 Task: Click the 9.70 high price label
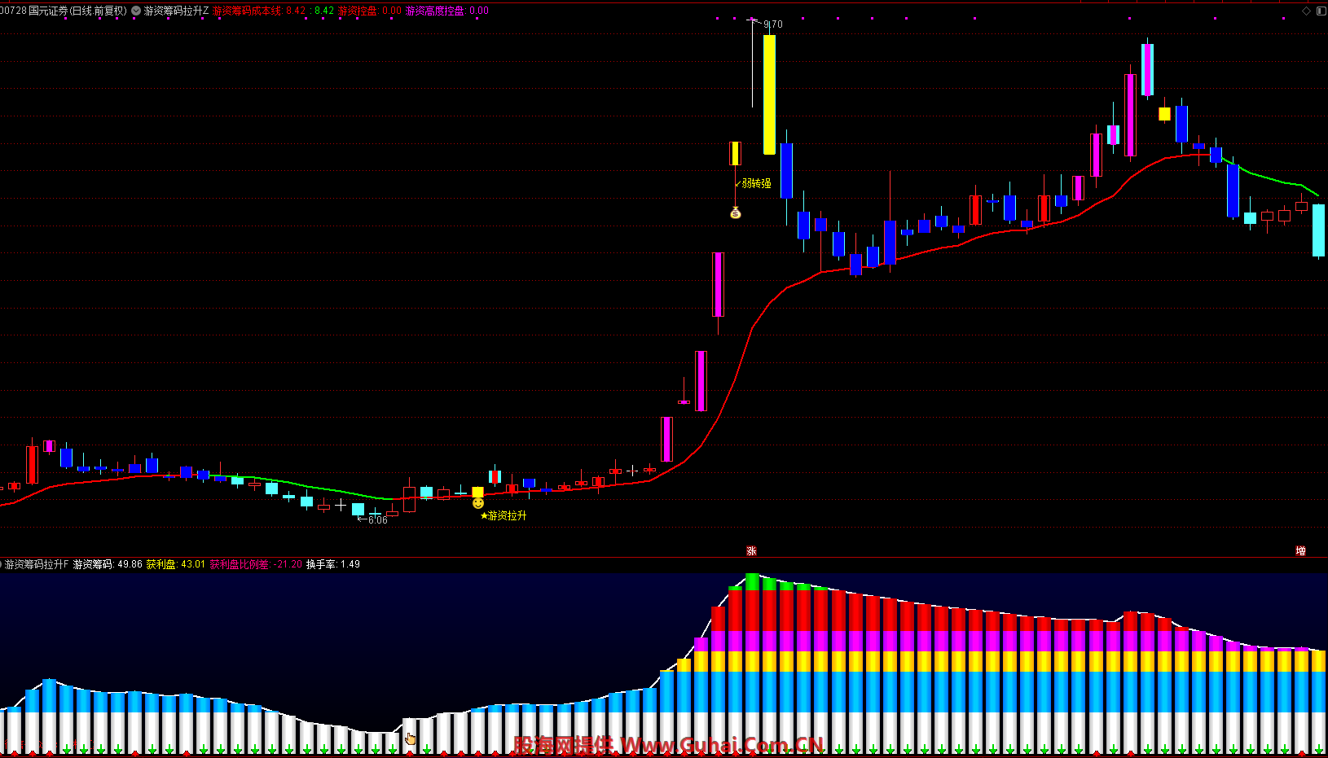point(772,24)
